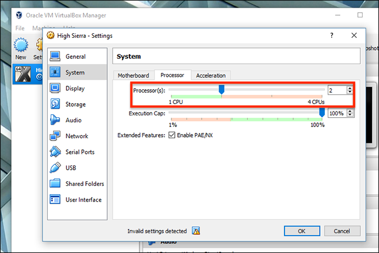
Task: Select Network in settings sidebar
Action: (77, 136)
